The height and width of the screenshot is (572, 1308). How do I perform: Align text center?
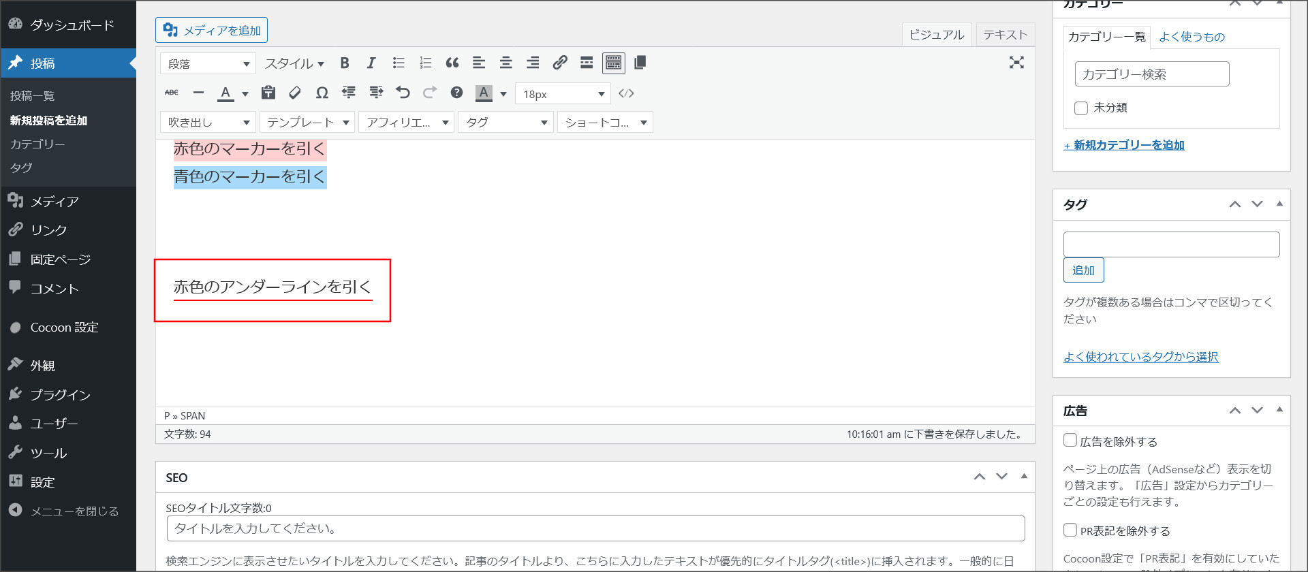[x=506, y=63]
